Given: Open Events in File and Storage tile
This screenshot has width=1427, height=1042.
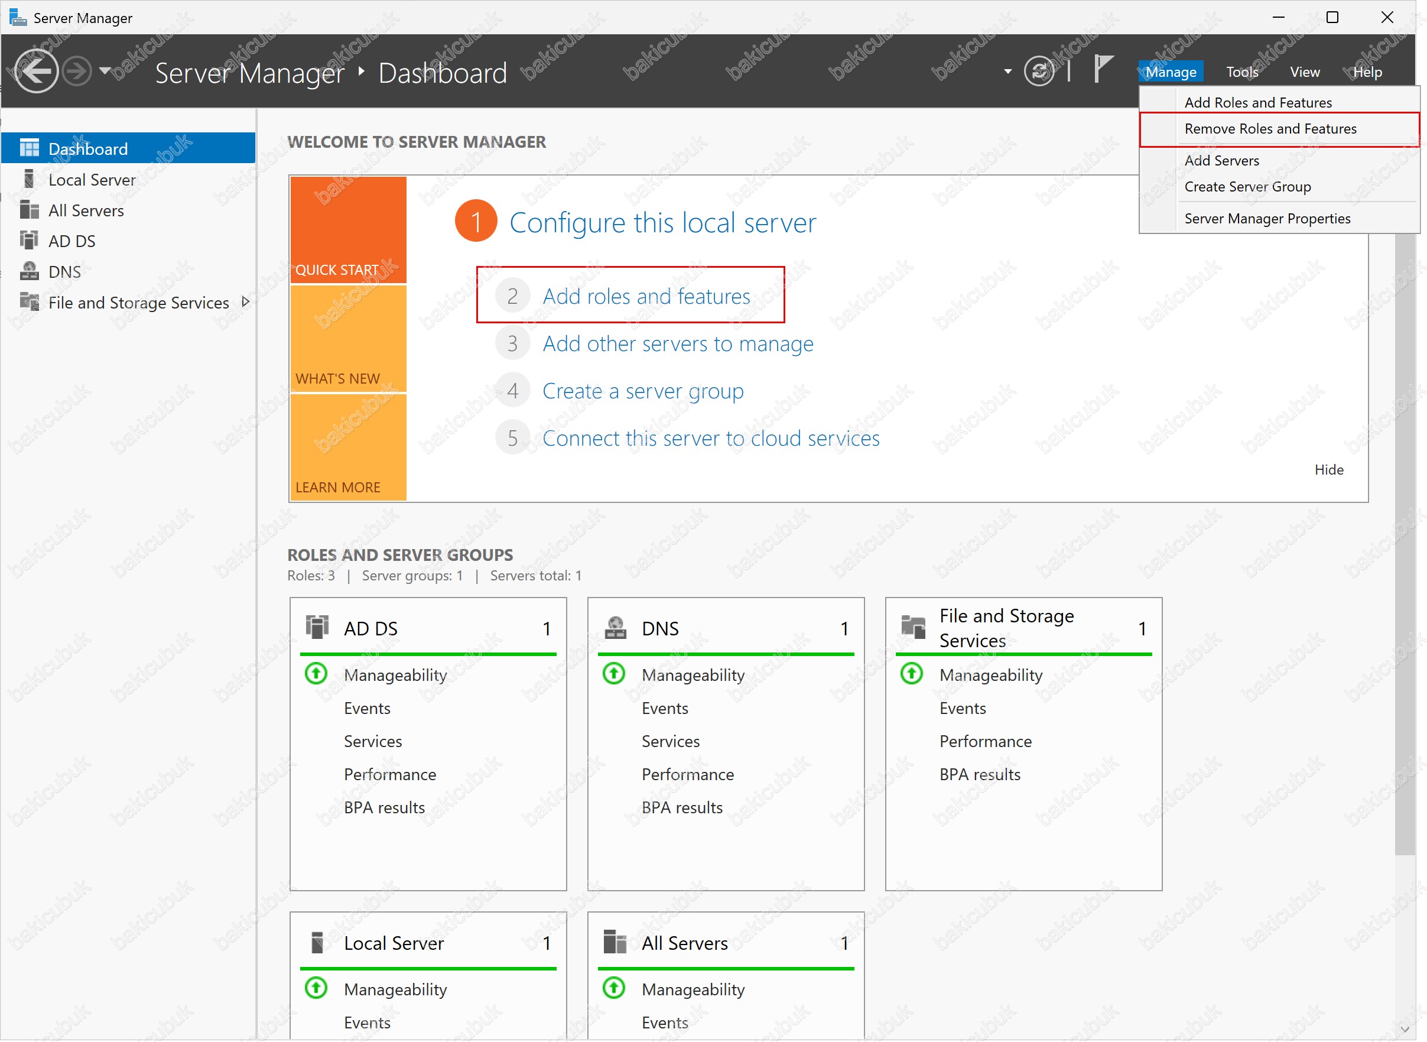Looking at the screenshot, I should pyautogui.click(x=962, y=708).
